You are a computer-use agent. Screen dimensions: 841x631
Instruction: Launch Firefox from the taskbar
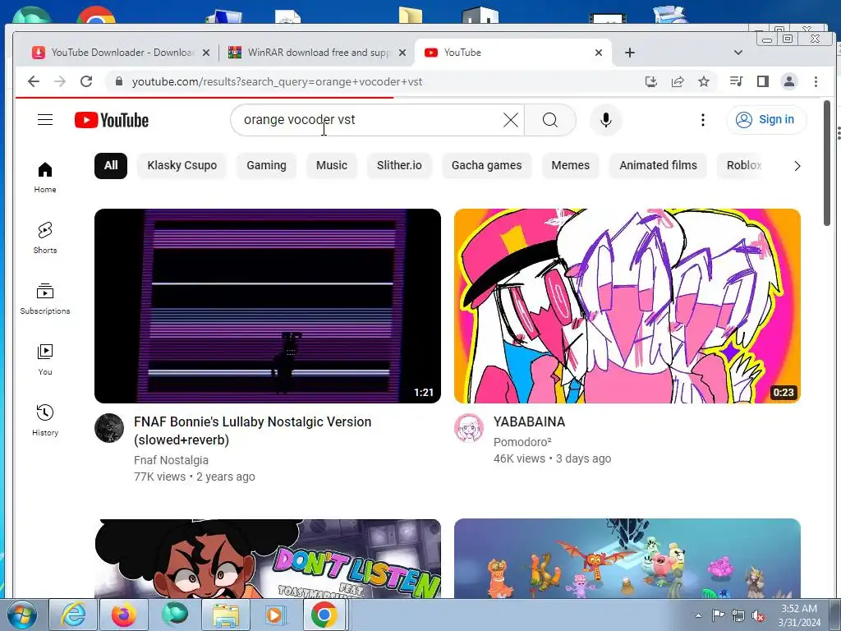(124, 615)
